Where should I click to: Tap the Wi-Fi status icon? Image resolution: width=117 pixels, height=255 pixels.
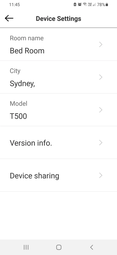[x=85, y=5]
